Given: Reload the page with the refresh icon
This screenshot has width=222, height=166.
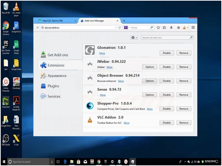Looking at the screenshot, I should click(120, 28).
